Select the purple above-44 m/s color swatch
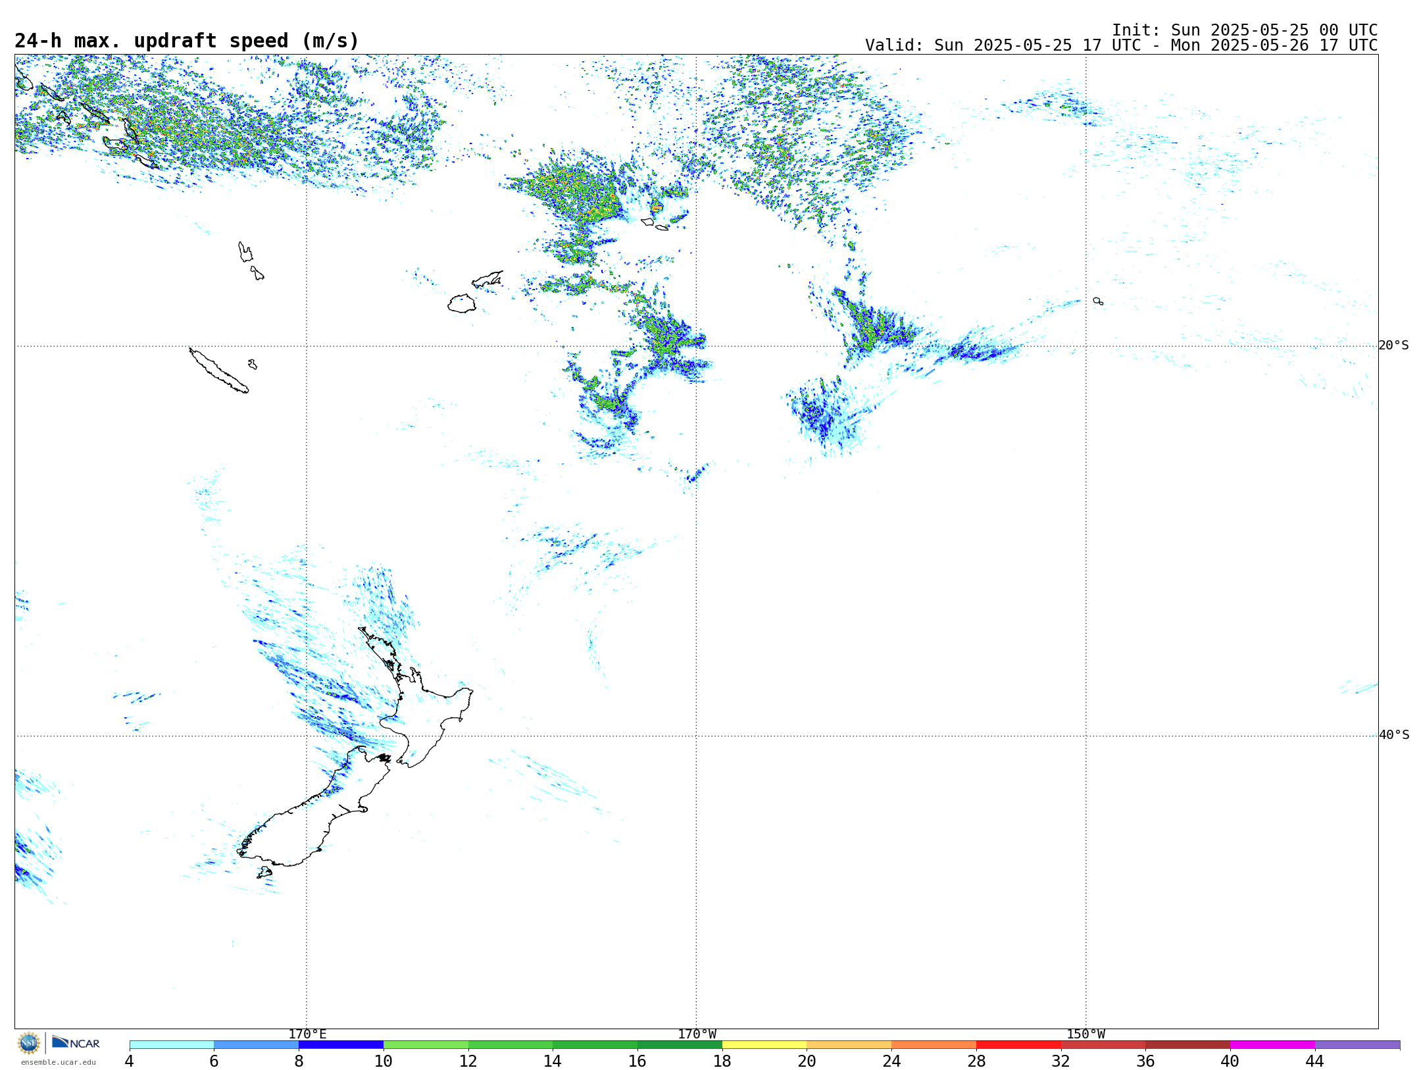Image resolution: width=1421 pixels, height=1070 pixels. [1357, 1045]
